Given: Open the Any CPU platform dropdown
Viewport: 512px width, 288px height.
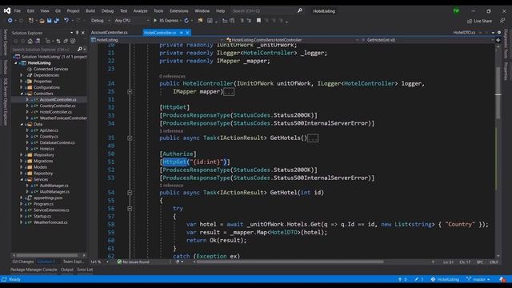Looking at the screenshot, I should [131, 21].
